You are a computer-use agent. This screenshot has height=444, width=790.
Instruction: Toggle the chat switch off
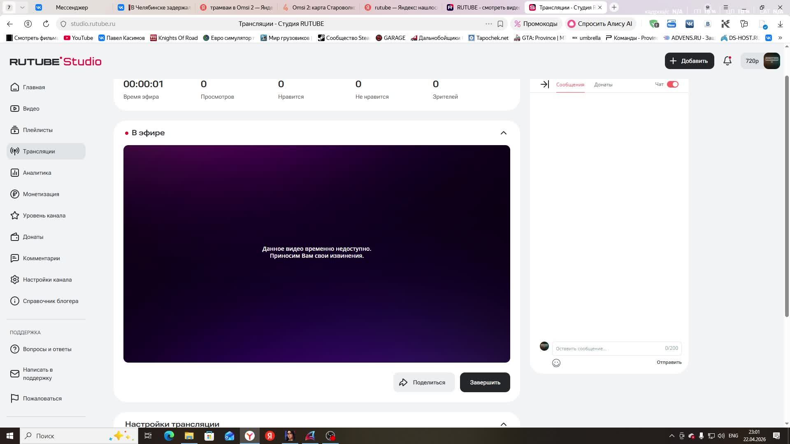tap(673, 84)
